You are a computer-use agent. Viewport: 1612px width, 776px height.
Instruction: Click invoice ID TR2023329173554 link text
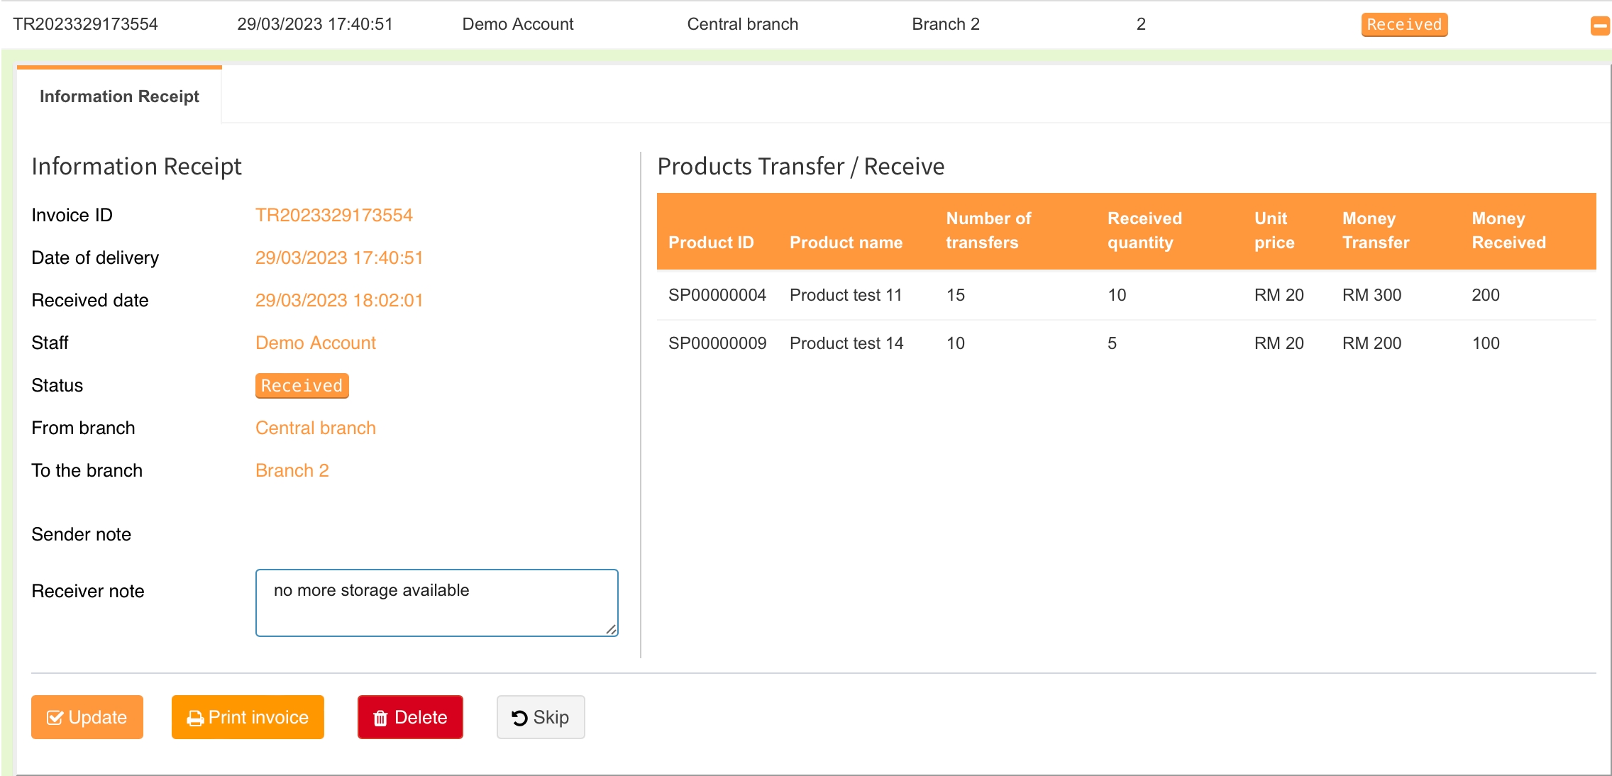[333, 216]
